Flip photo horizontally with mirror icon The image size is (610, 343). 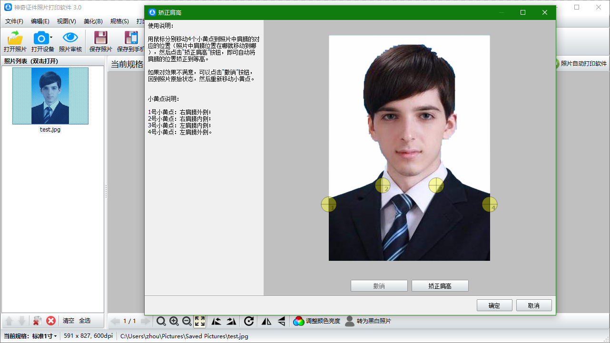tap(266, 321)
